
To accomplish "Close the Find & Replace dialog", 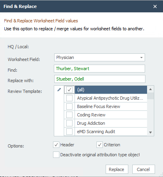I will 155,6.
